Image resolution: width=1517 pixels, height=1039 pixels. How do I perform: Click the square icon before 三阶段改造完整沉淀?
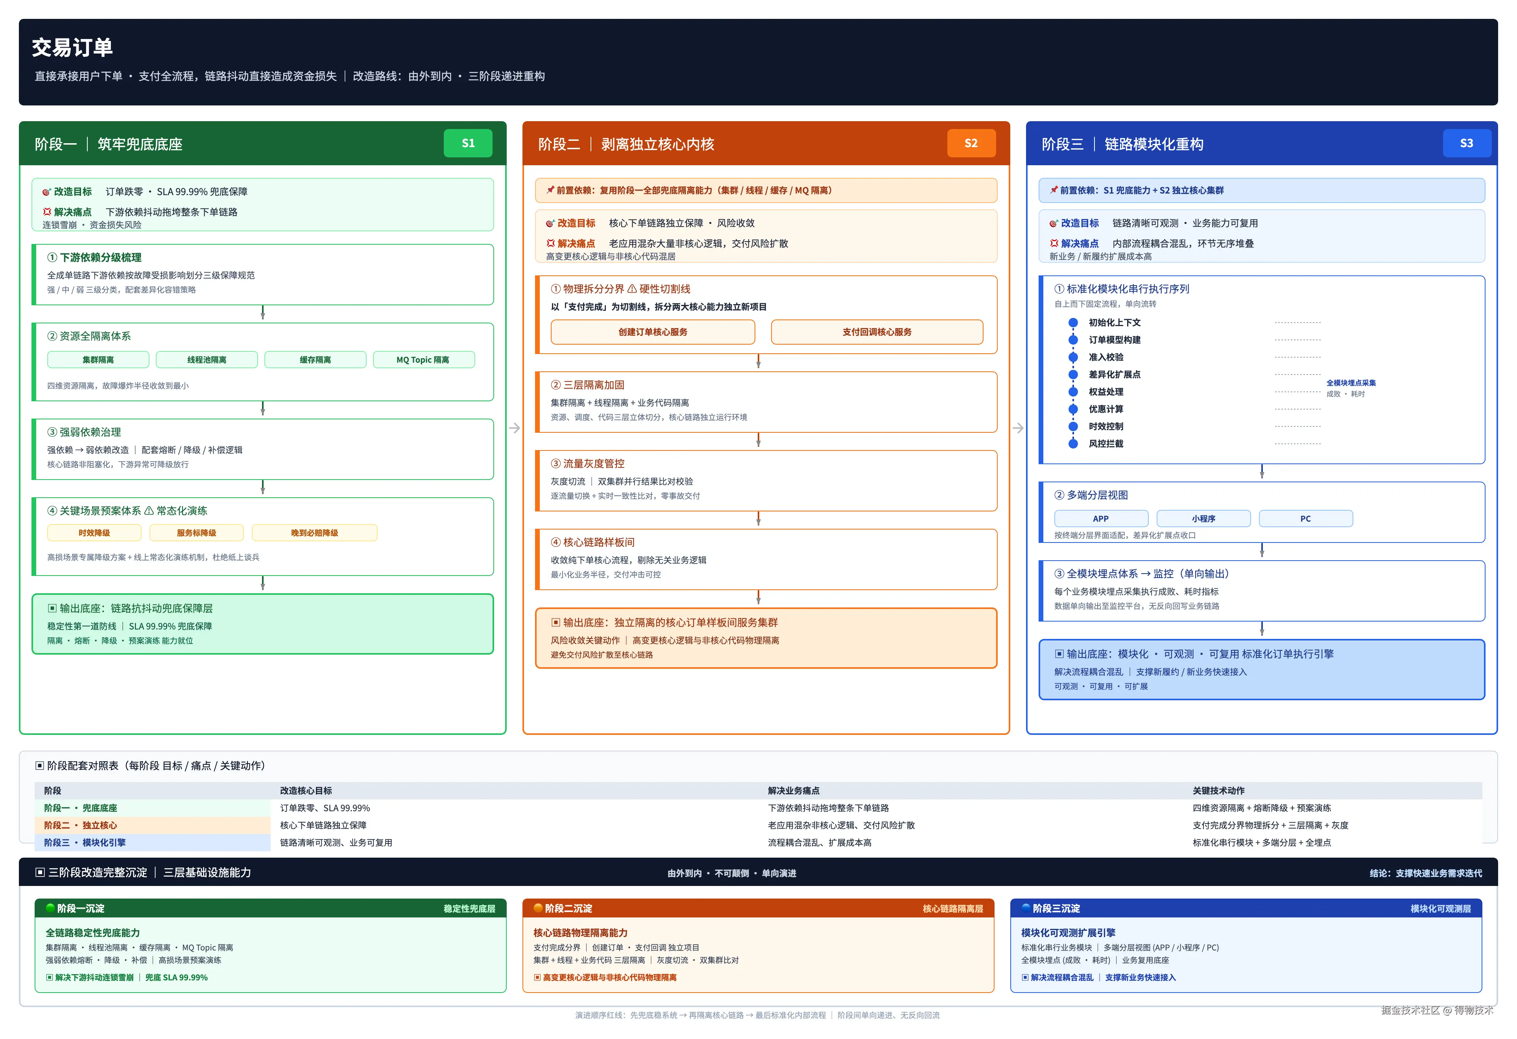click(x=40, y=873)
